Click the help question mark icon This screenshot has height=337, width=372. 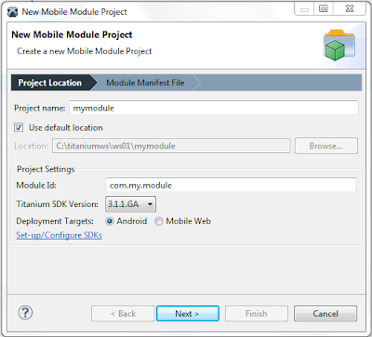pyautogui.click(x=25, y=313)
